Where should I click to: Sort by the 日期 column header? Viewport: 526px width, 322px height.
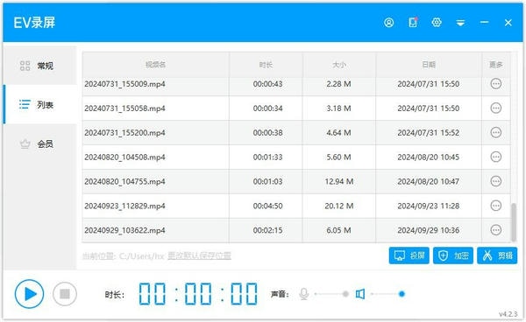[x=429, y=65]
